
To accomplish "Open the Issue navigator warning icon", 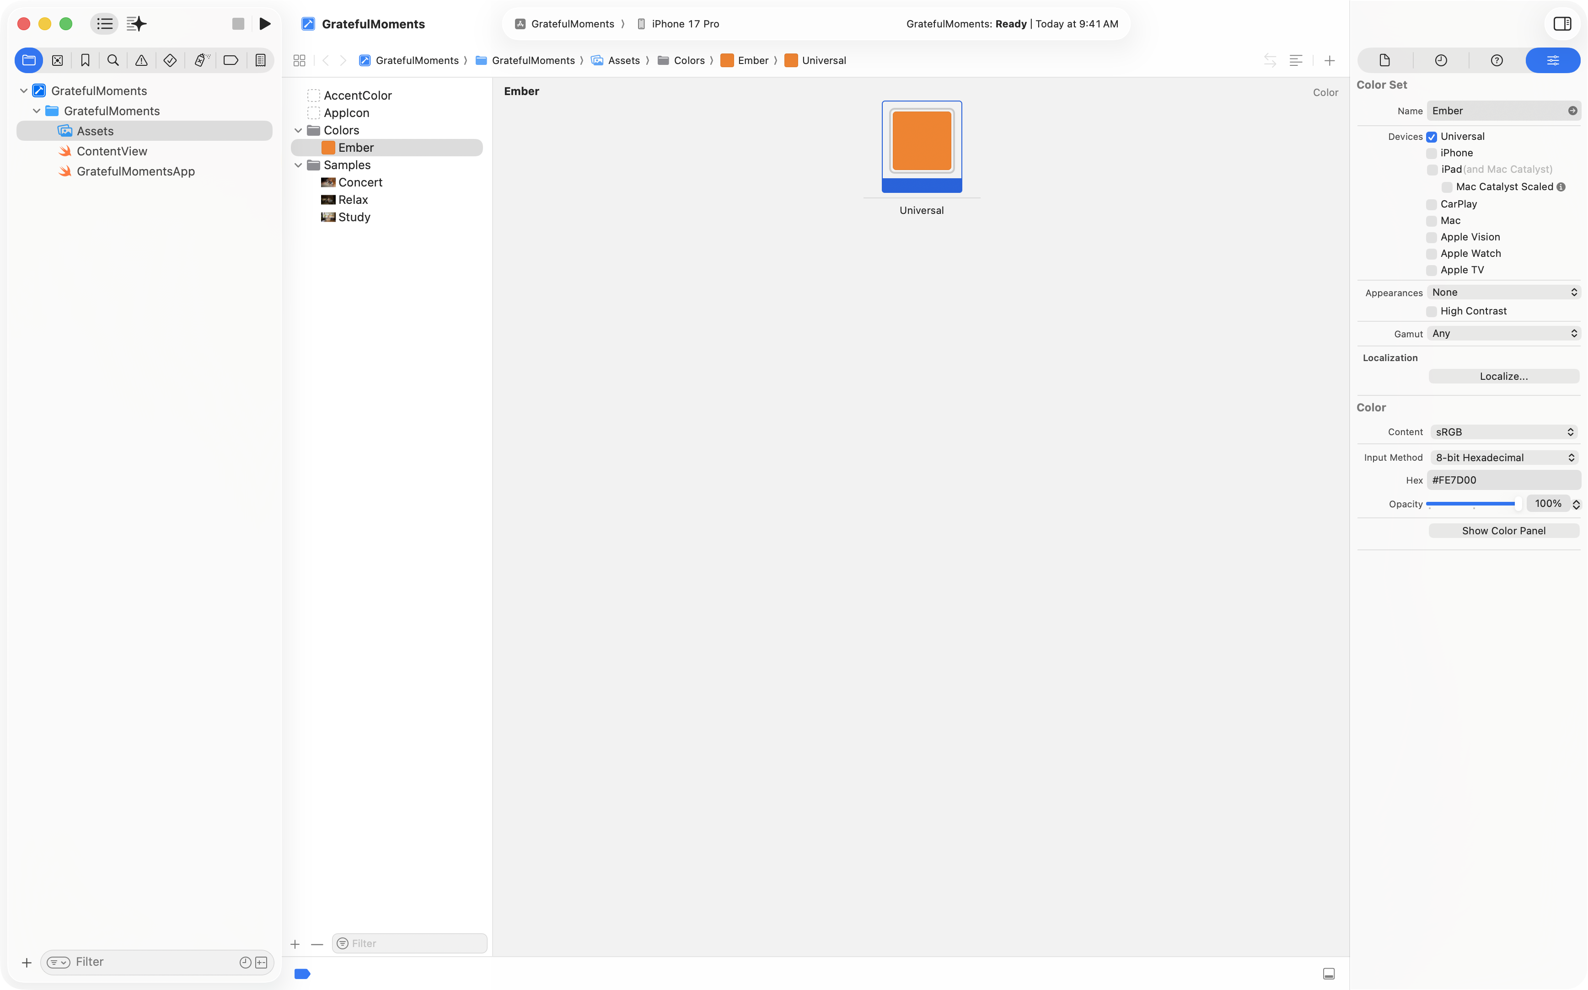I will tap(141, 60).
